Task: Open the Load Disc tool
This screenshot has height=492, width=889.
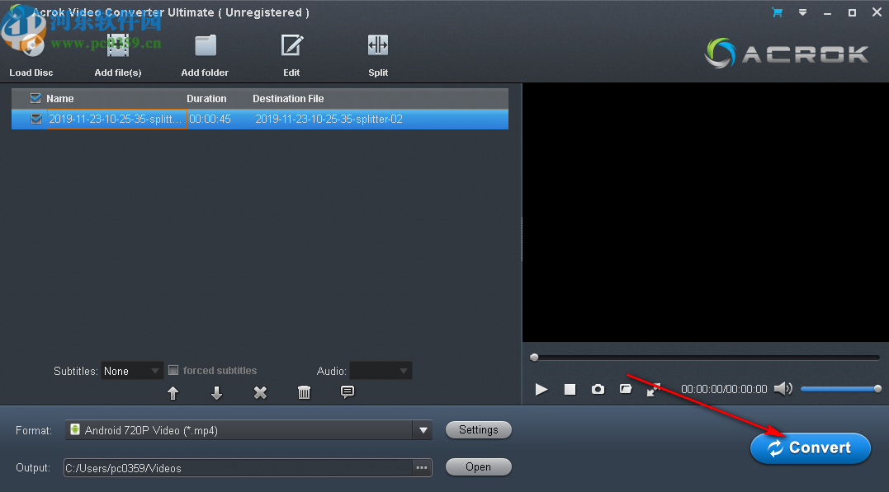Action: coord(31,49)
